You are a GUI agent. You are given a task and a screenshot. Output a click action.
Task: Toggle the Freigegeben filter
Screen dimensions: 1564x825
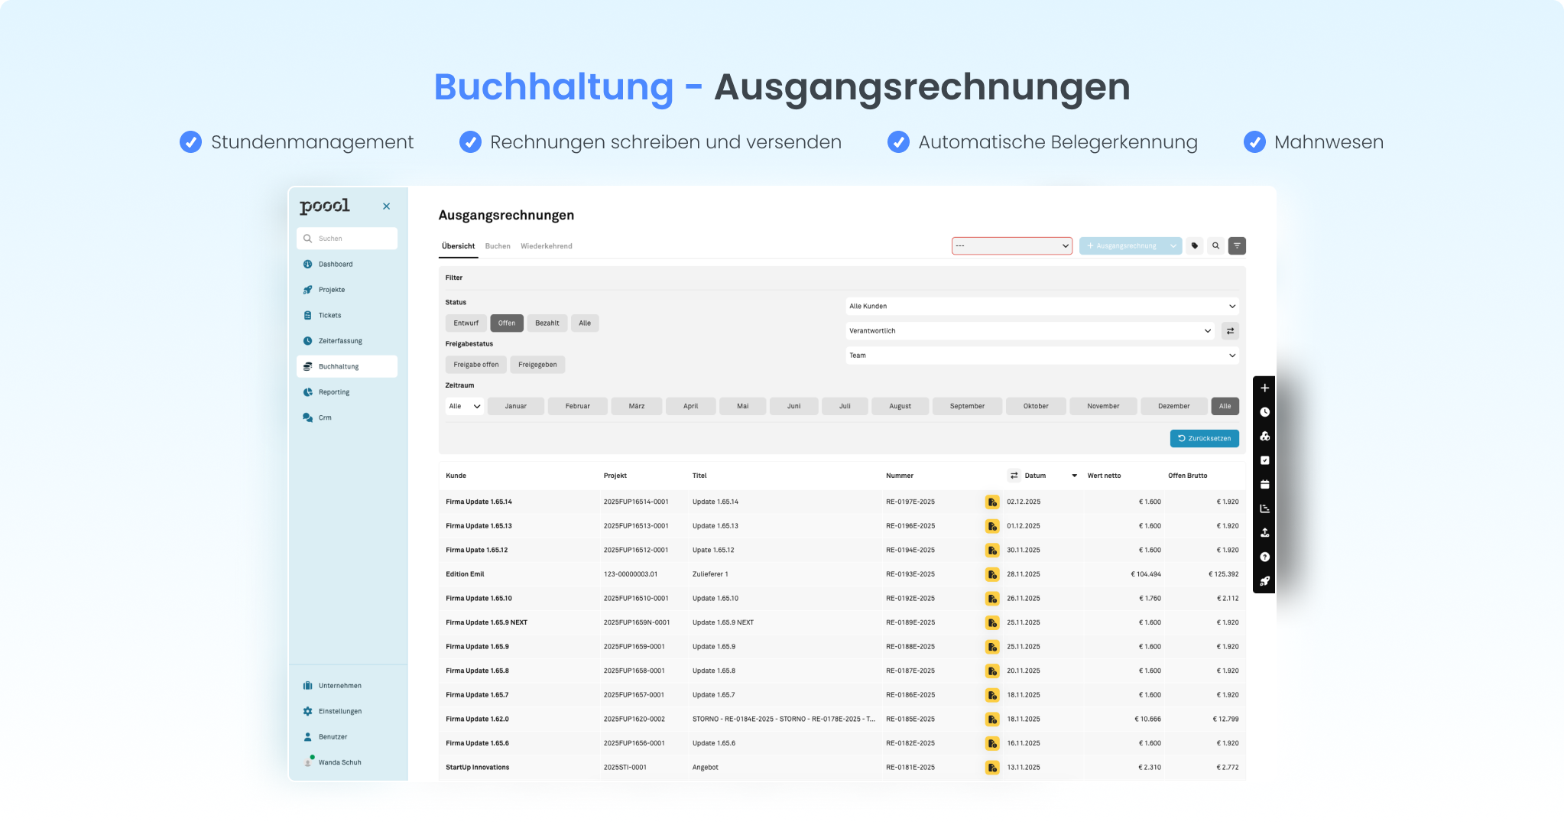[537, 365]
